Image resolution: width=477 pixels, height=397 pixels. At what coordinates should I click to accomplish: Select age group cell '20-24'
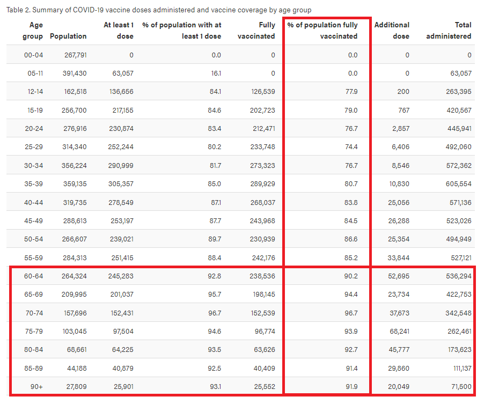34,128
